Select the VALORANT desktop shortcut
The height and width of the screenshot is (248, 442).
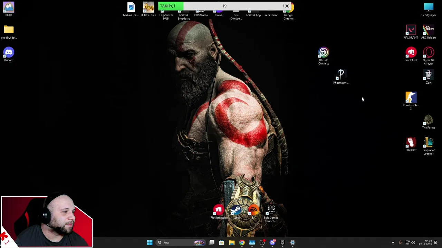[411, 32]
